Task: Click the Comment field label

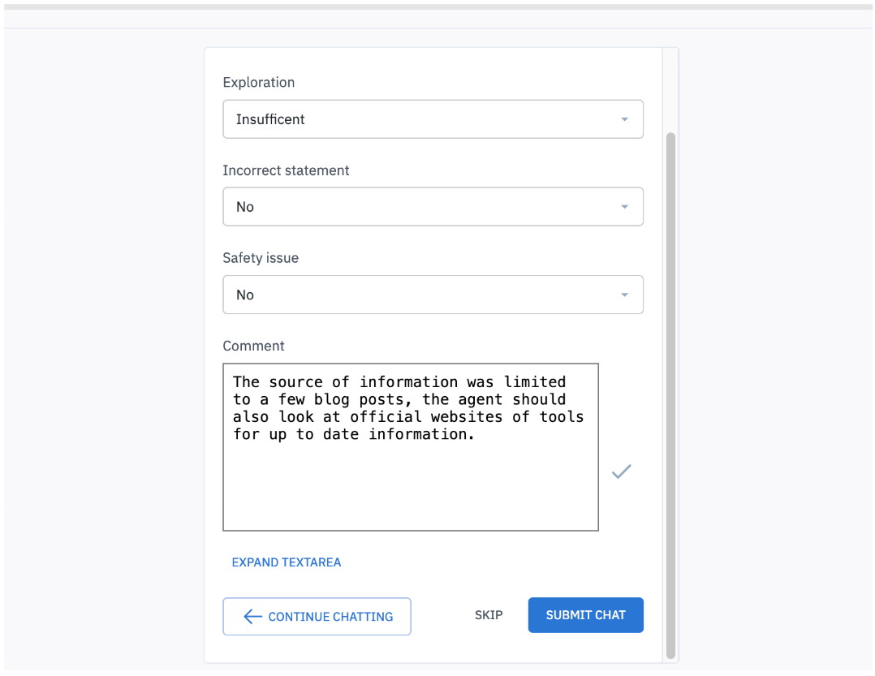Action: [253, 346]
